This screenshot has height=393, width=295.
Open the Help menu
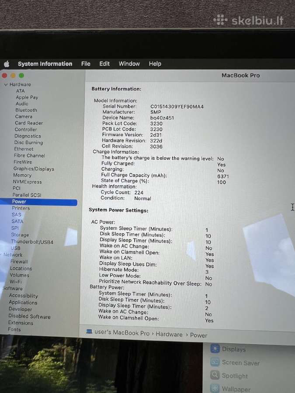coord(155,64)
